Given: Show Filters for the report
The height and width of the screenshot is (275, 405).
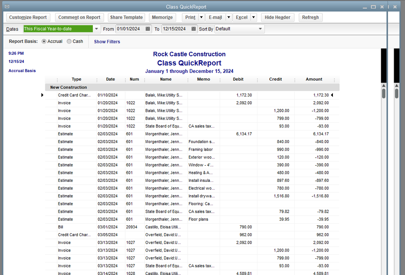Looking at the screenshot, I should point(107,42).
